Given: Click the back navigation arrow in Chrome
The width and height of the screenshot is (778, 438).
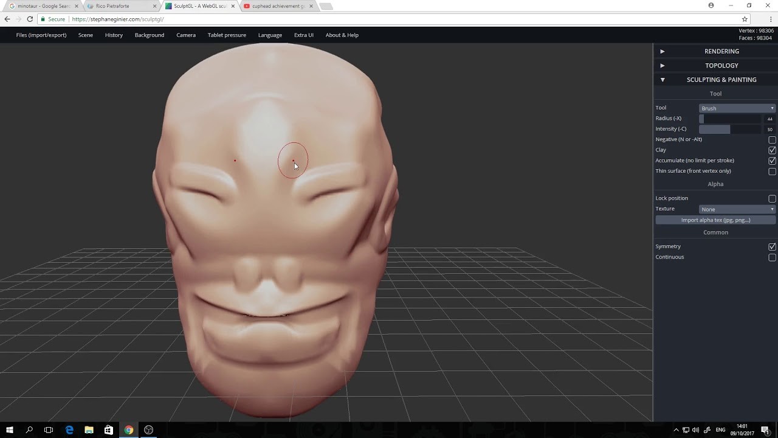Looking at the screenshot, I should pyautogui.click(x=7, y=19).
